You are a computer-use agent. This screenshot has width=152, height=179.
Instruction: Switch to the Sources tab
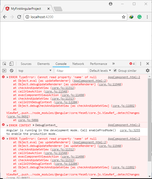(26, 64)
